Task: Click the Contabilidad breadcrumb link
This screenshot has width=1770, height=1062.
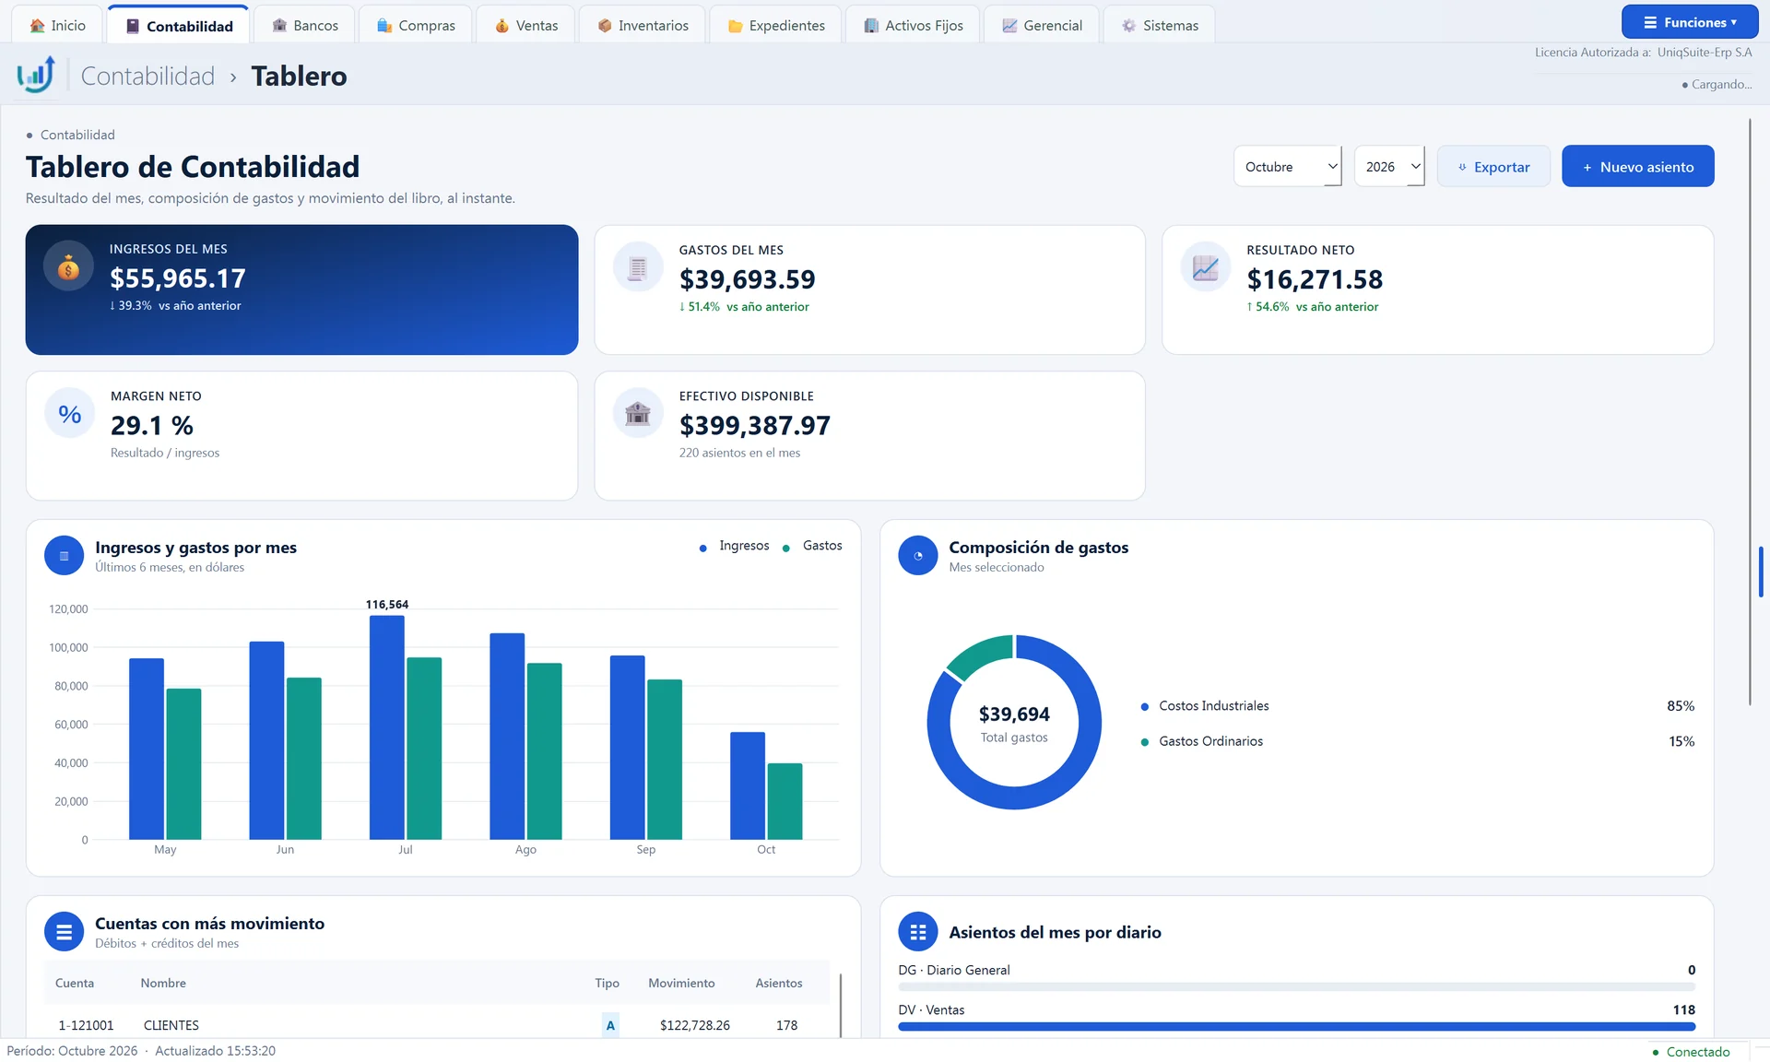Action: [147, 76]
